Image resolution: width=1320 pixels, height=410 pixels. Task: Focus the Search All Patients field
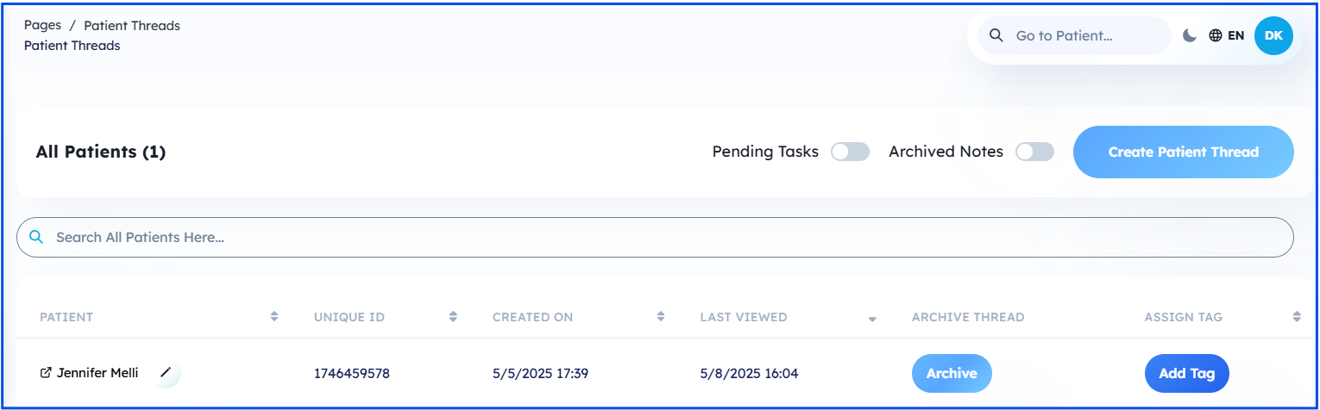[656, 237]
